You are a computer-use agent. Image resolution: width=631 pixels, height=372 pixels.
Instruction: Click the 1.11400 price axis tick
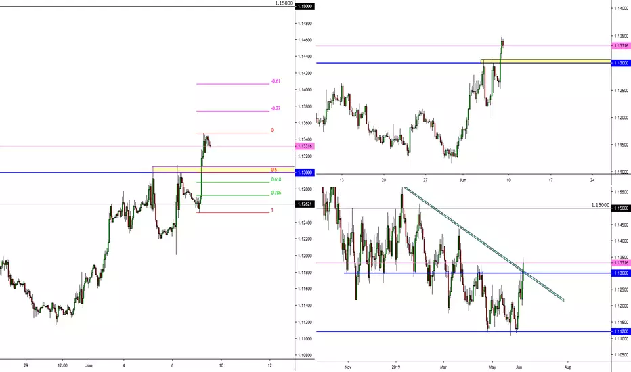(x=305, y=306)
